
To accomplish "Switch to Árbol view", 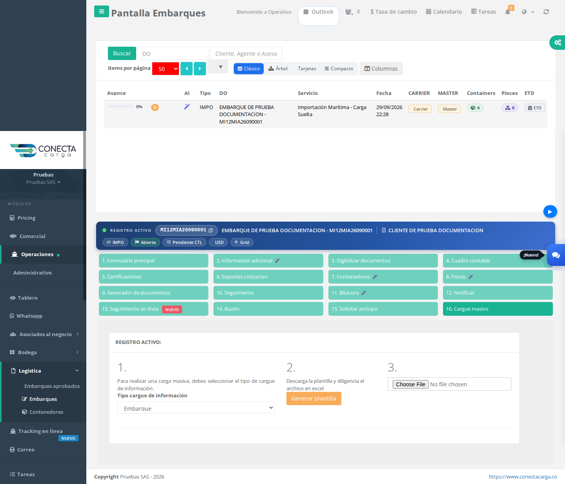I will (x=278, y=69).
